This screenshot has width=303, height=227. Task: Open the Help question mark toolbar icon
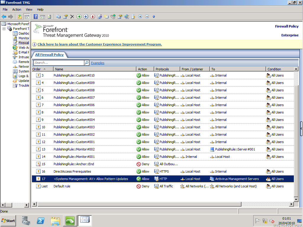(36, 17)
